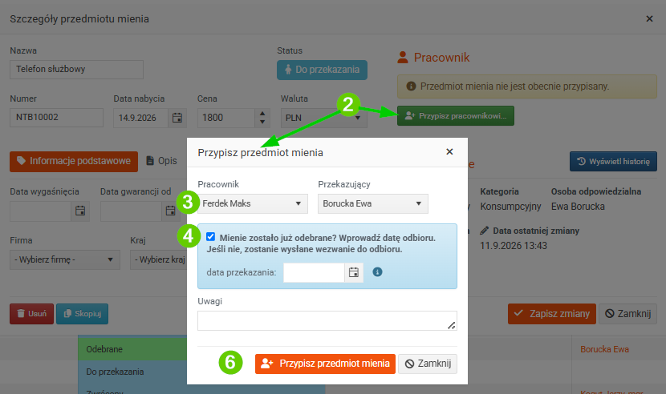Click the orange Przypisz przedmiot mienia button
The width and height of the screenshot is (666, 394).
click(325, 364)
